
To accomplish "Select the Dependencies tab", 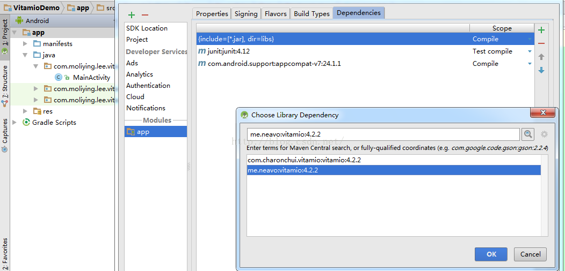I will (x=359, y=13).
